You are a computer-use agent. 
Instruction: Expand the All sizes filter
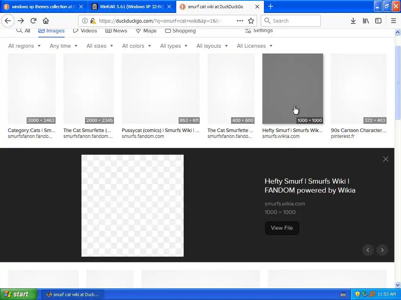click(100, 46)
